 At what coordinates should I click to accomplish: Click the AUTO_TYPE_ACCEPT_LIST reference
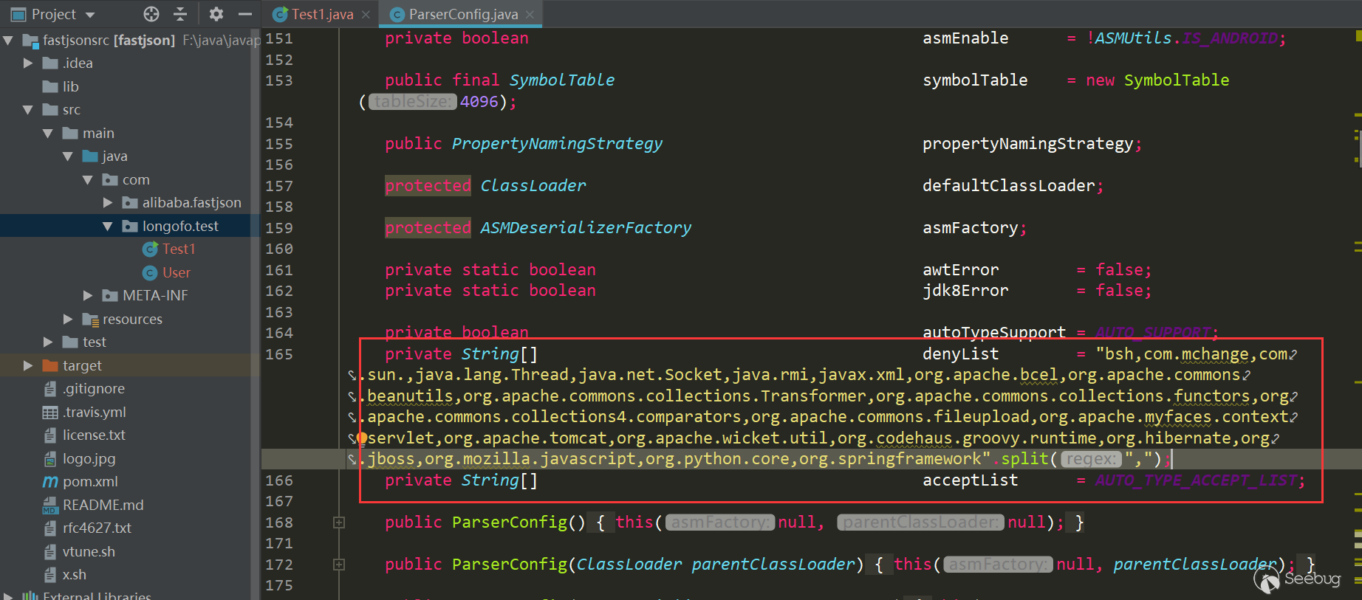pos(1196,480)
